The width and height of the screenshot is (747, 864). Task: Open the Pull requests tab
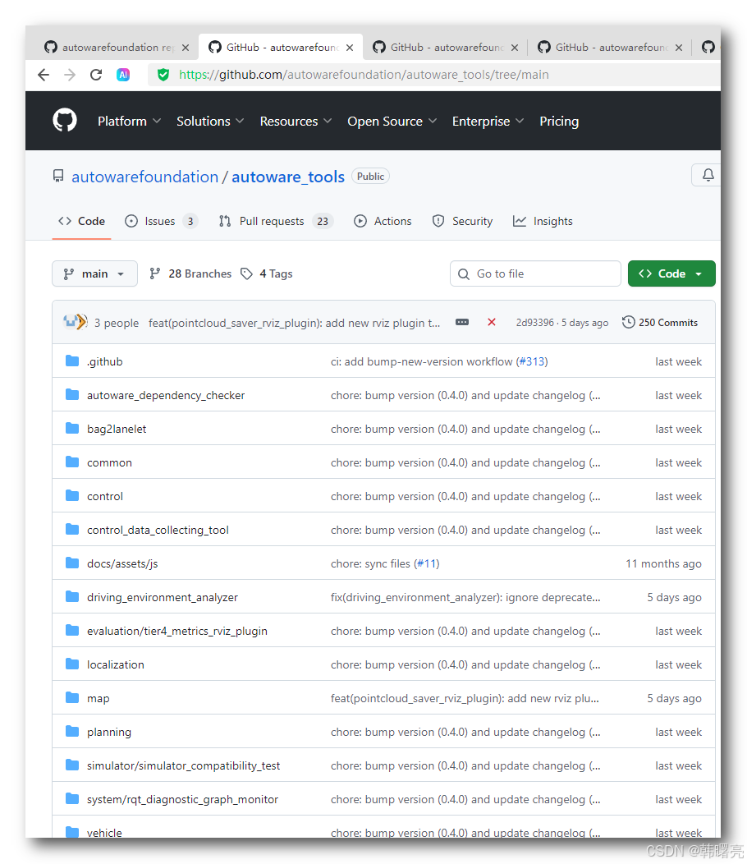pyautogui.click(x=276, y=222)
